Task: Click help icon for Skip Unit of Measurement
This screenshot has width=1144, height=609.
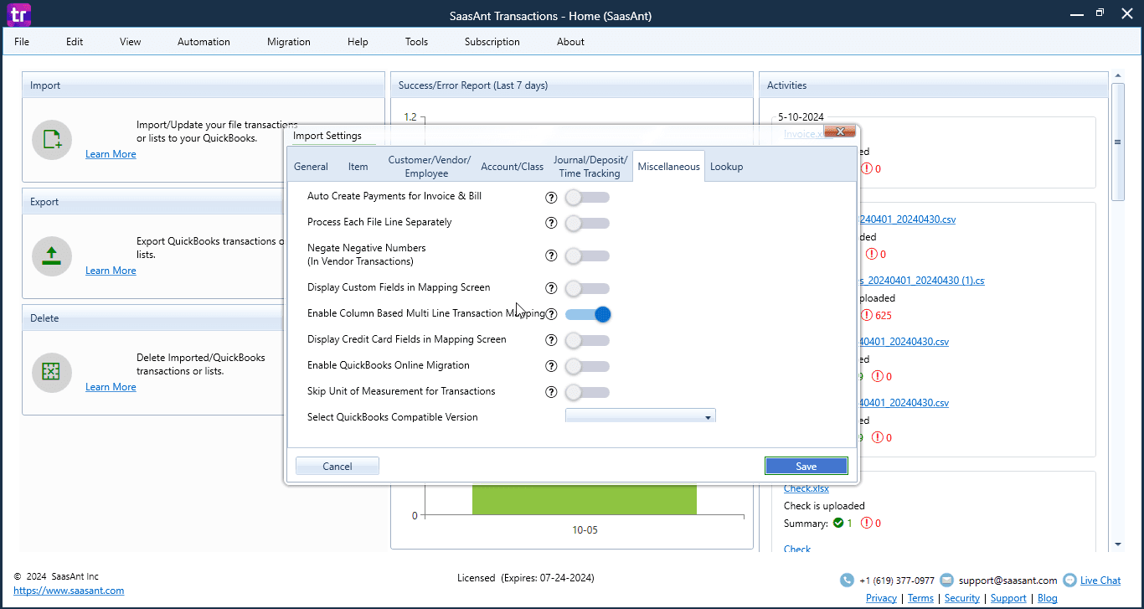Action: pyautogui.click(x=551, y=392)
